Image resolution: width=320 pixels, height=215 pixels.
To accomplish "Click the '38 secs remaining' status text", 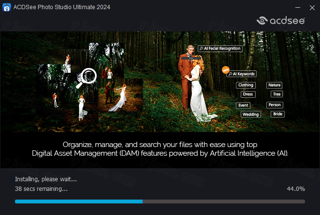I will [41, 188].
